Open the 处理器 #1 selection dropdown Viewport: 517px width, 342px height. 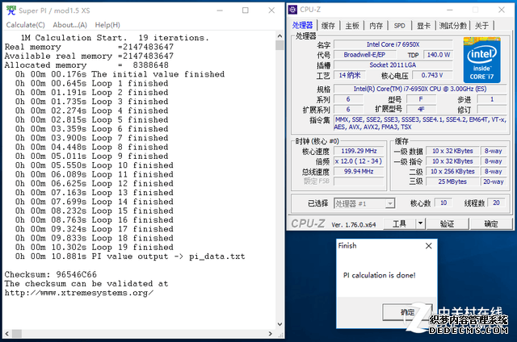click(364, 204)
